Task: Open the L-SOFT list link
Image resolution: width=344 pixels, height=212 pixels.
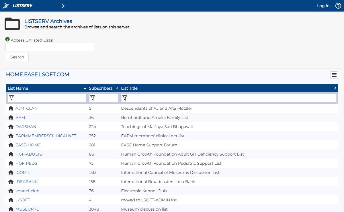Action: 23,200
